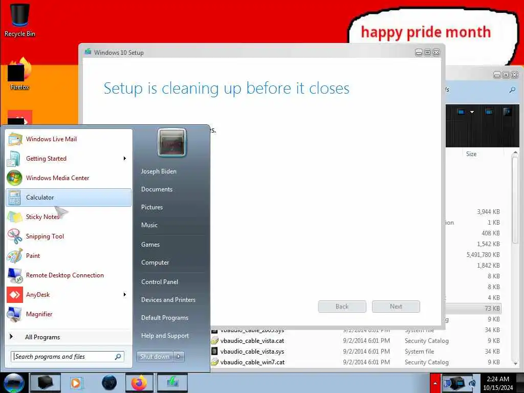
Task: Open Paint from the Start menu
Action: 69,256
